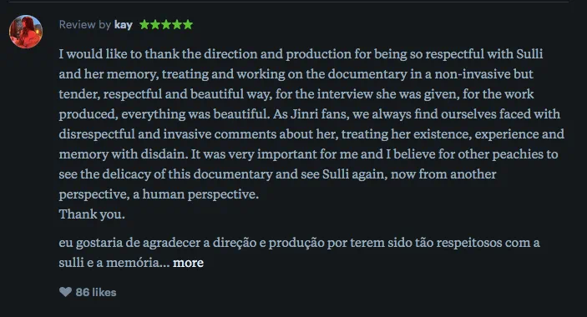Click the "Thank you." line of the review

pyautogui.click(x=92, y=214)
